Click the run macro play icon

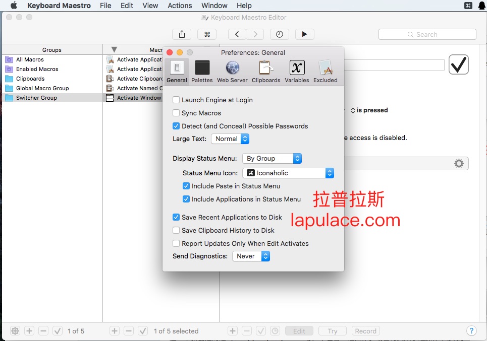304,34
